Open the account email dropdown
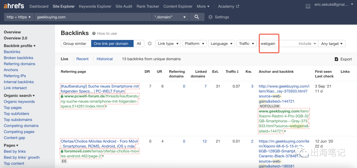The width and height of the screenshot is (357, 168). pos(334,4)
